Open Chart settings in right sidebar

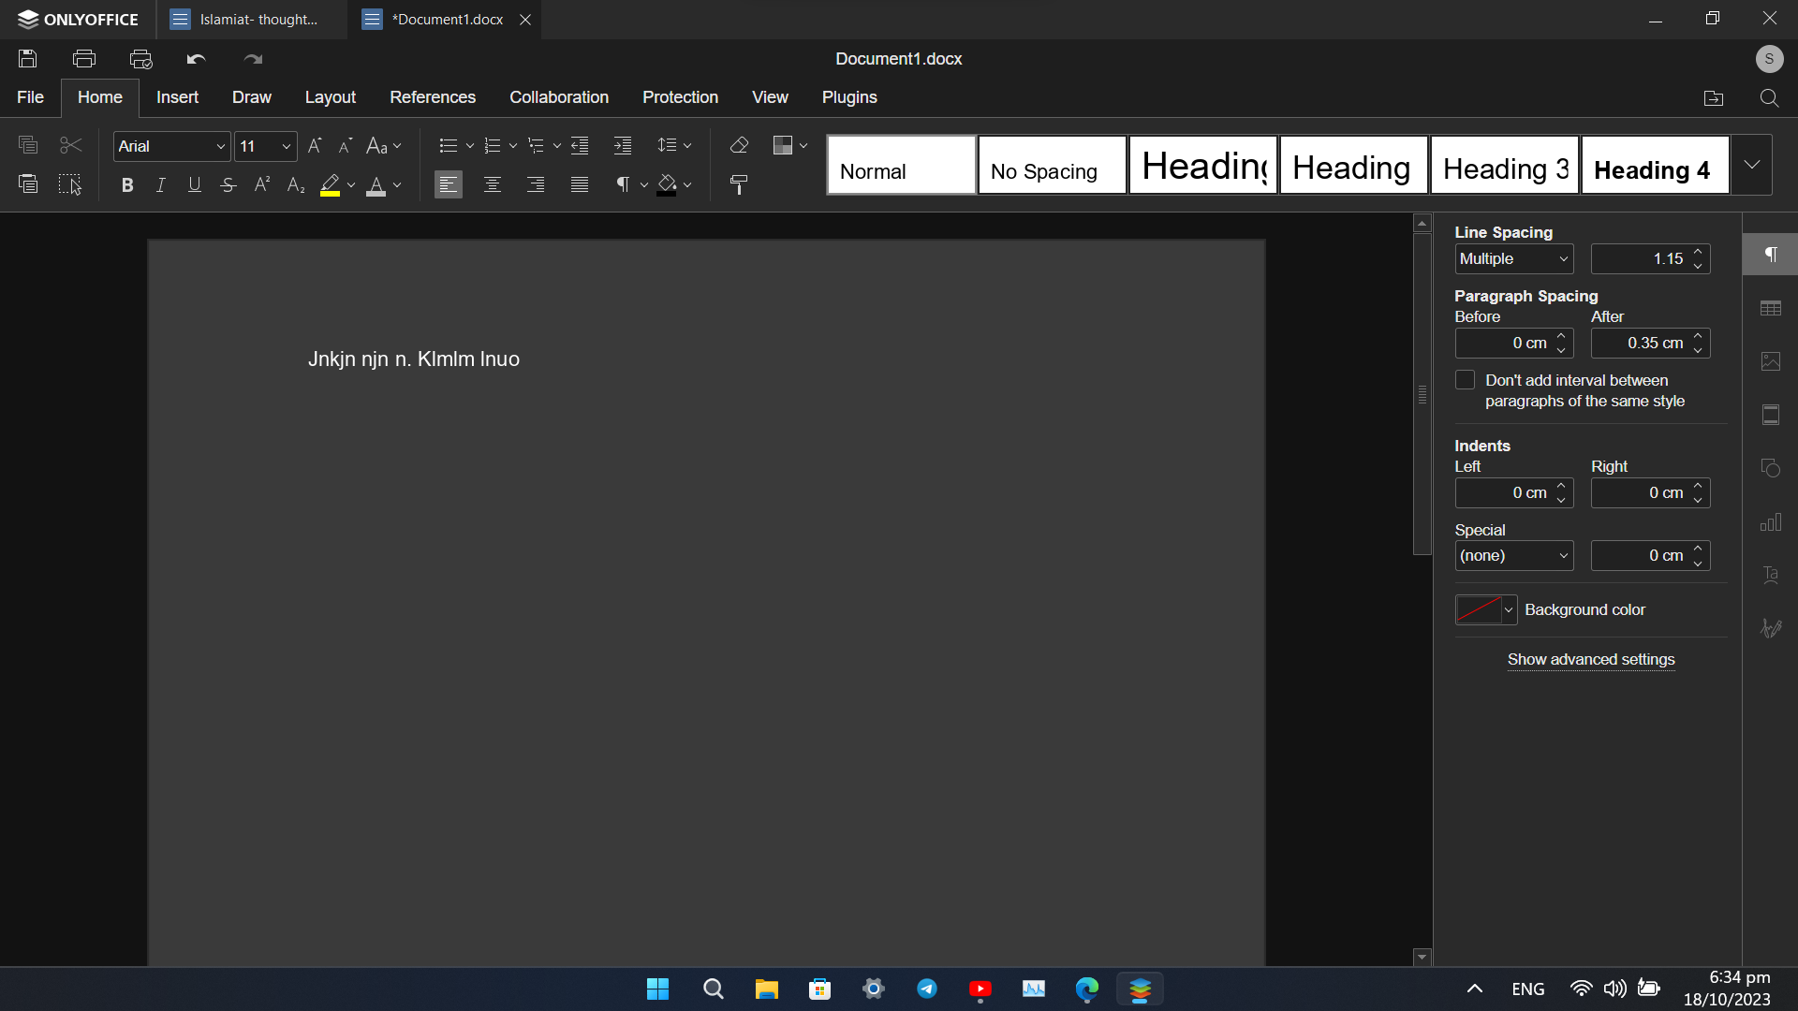pyautogui.click(x=1771, y=521)
